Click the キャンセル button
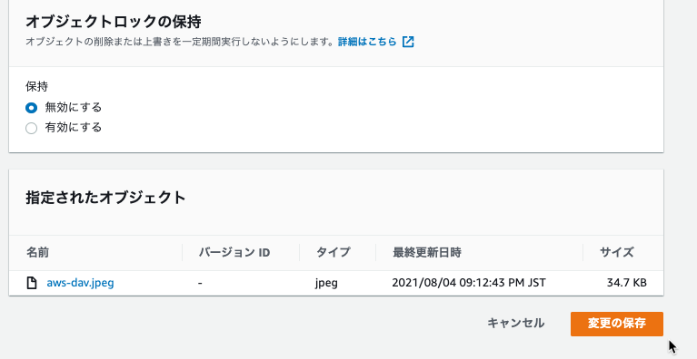Viewport: 697px width, 359px height. tap(515, 323)
